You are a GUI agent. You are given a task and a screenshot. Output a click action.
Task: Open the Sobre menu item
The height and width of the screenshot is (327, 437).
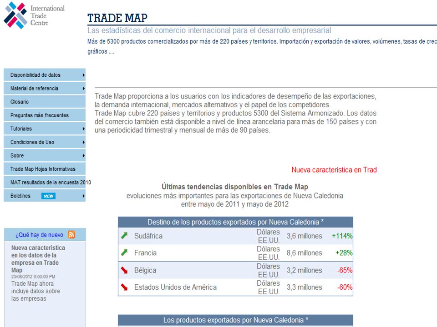tap(45, 155)
